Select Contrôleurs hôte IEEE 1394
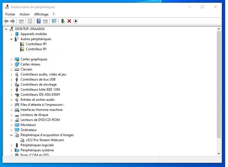This screenshot has width=228, height=167. [x=40, y=90]
